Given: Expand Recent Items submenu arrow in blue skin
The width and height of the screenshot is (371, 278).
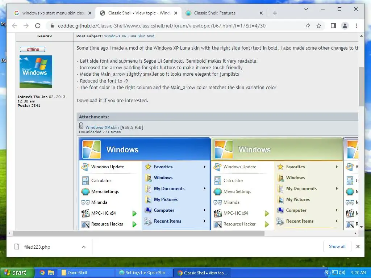Looking at the screenshot, I should pos(205,221).
